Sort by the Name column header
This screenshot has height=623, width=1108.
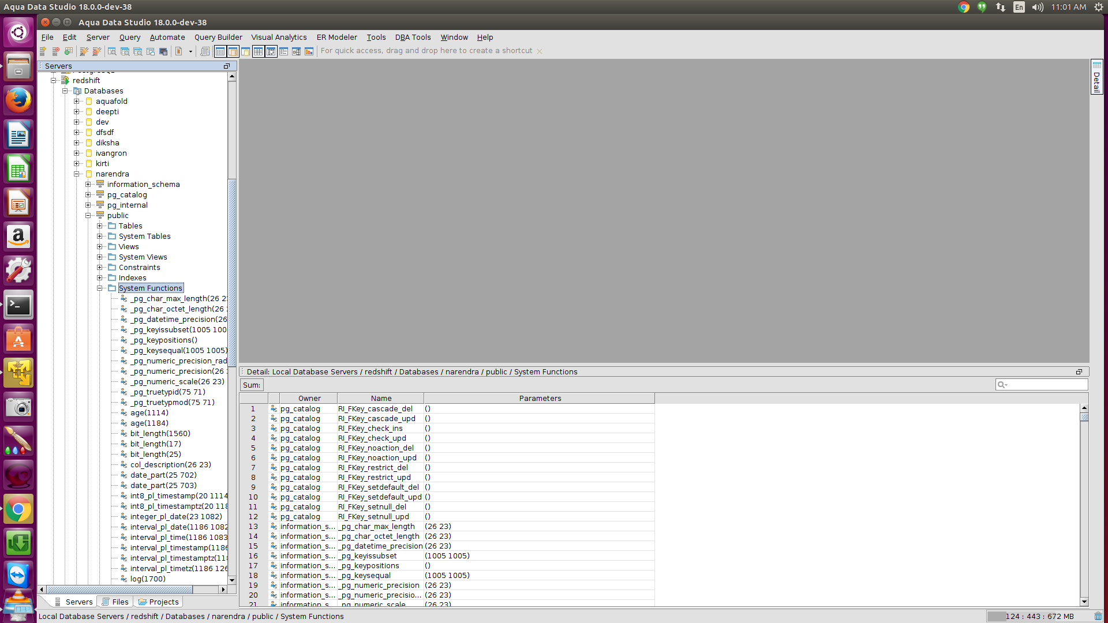(x=381, y=399)
